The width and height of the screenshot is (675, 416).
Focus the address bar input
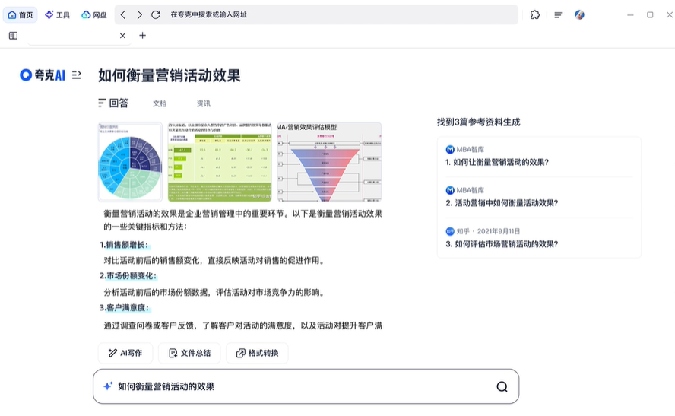click(x=316, y=15)
